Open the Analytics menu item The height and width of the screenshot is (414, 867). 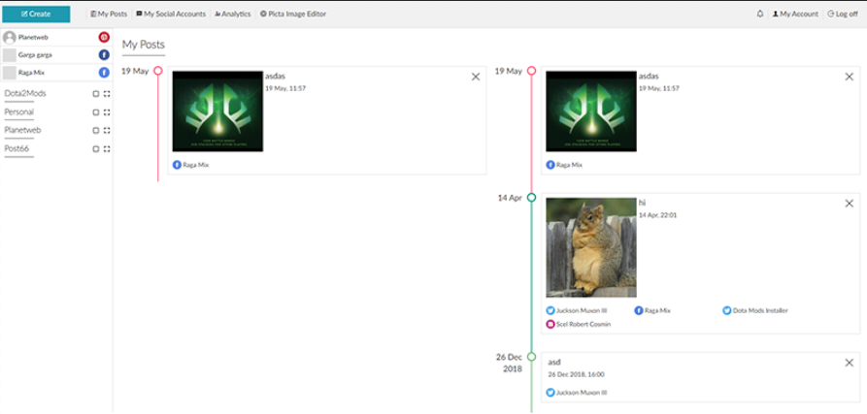point(232,15)
